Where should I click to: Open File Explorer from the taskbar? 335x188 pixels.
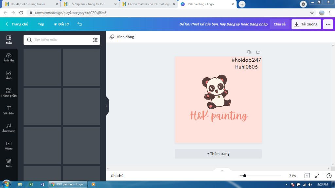[x=20, y=184]
